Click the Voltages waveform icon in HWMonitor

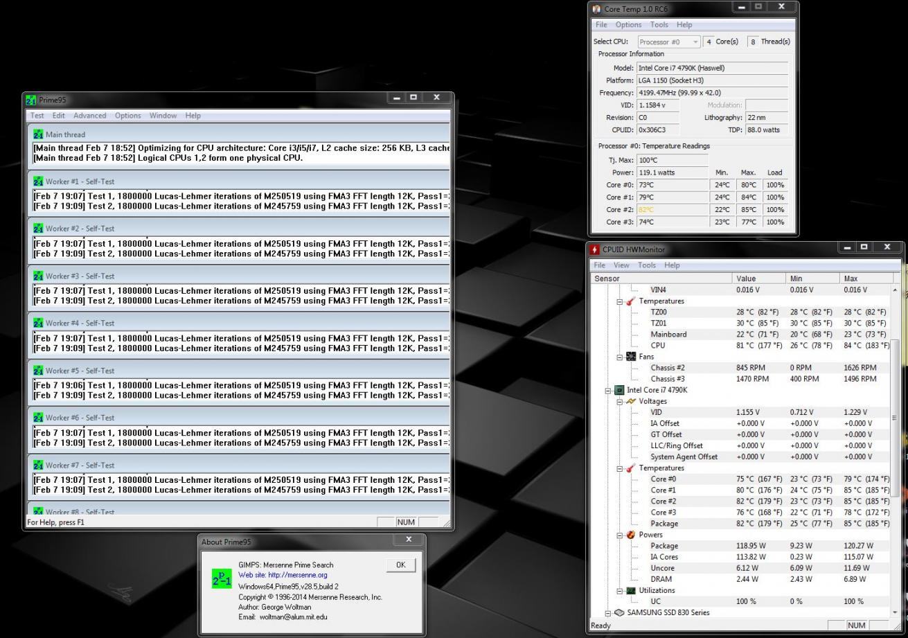[x=632, y=401]
